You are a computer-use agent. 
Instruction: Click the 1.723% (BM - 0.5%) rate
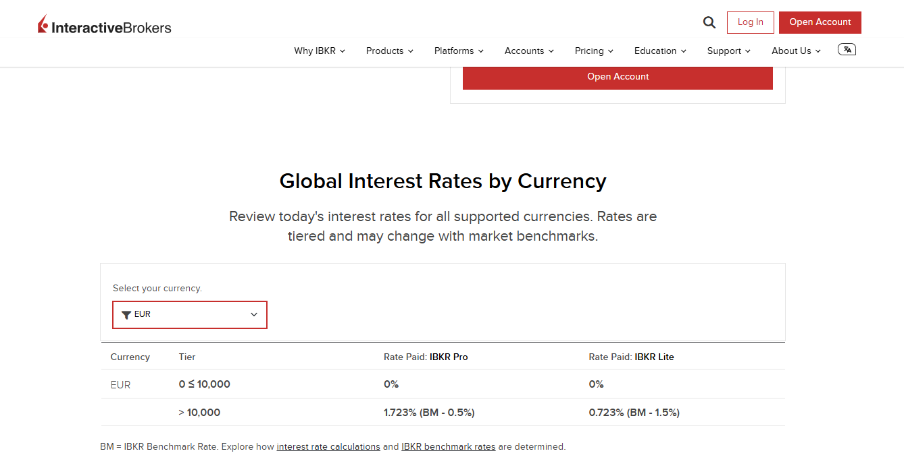click(429, 413)
